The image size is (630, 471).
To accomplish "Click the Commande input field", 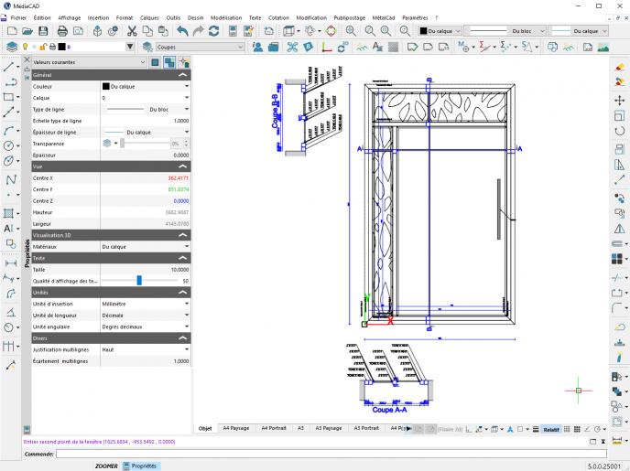I will 330,453.
